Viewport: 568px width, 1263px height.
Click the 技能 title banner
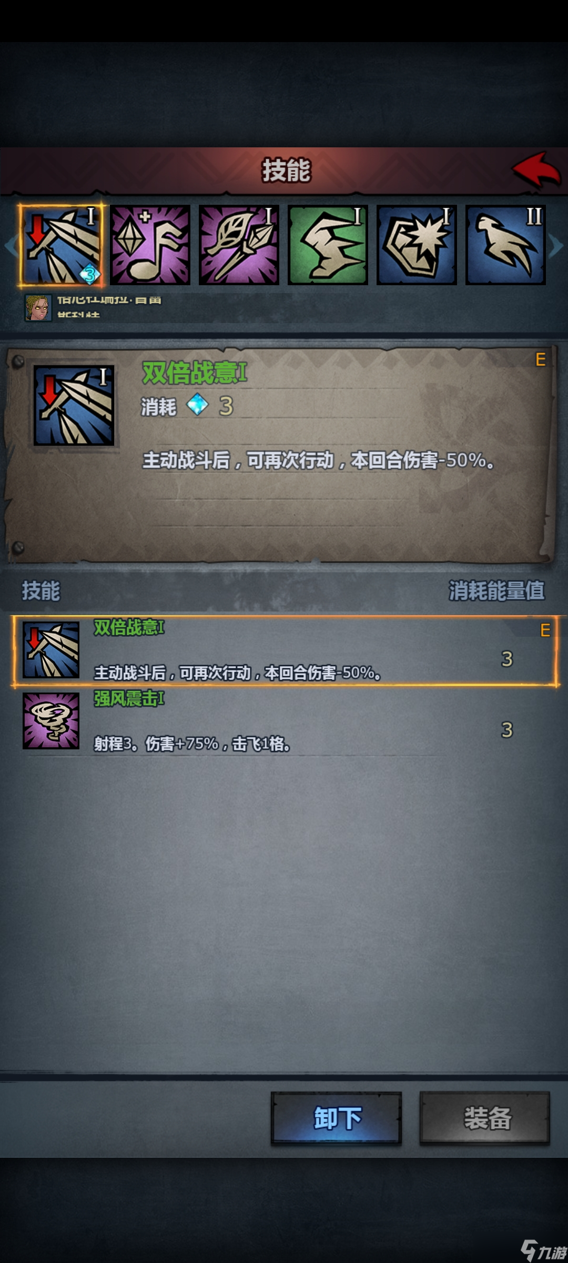pyautogui.click(x=286, y=171)
